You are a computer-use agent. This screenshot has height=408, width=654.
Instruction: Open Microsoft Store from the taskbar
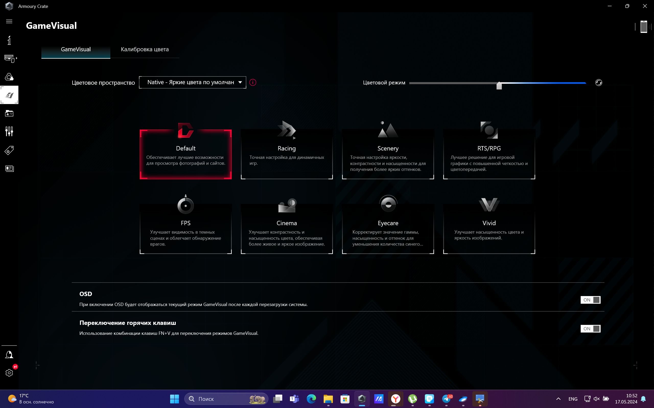coord(345,399)
